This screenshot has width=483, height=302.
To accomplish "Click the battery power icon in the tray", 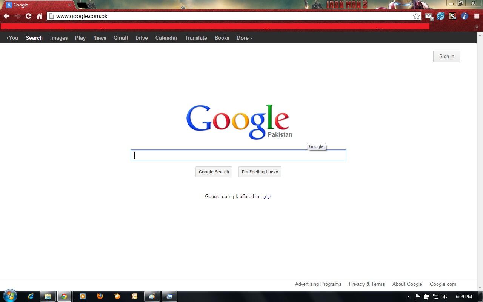I will pyautogui.click(x=426, y=297).
